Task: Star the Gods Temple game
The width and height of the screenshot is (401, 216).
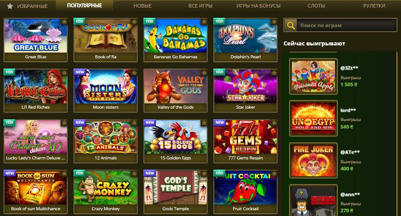Action: click(204, 174)
